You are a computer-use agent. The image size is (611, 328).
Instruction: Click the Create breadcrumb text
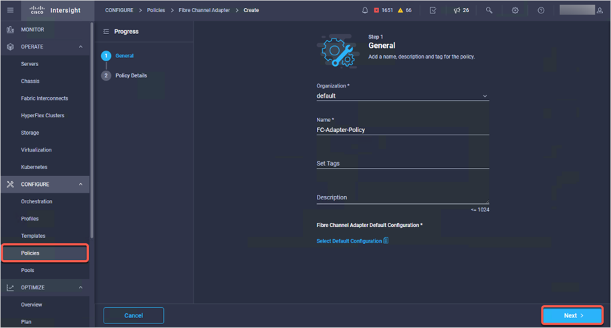point(251,10)
